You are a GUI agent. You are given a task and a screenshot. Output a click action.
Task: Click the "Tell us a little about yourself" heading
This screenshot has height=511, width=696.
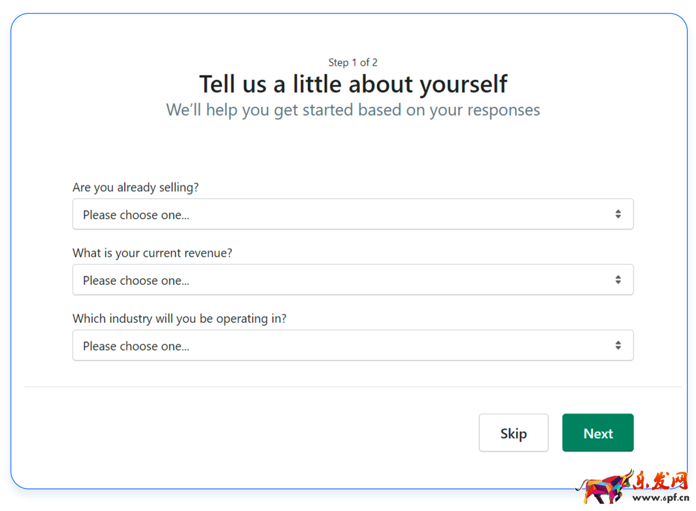tap(353, 84)
